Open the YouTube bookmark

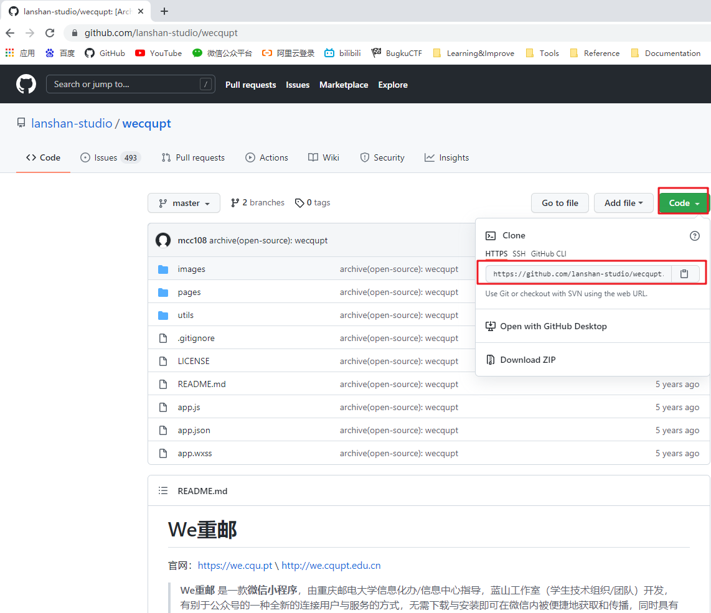click(x=158, y=53)
